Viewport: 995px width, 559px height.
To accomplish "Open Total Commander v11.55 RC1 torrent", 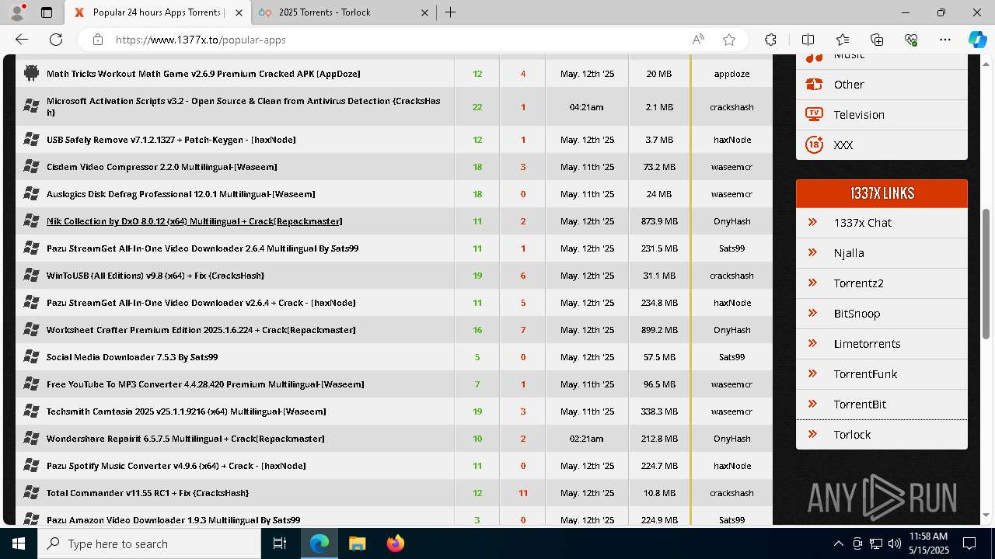I will (148, 493).
